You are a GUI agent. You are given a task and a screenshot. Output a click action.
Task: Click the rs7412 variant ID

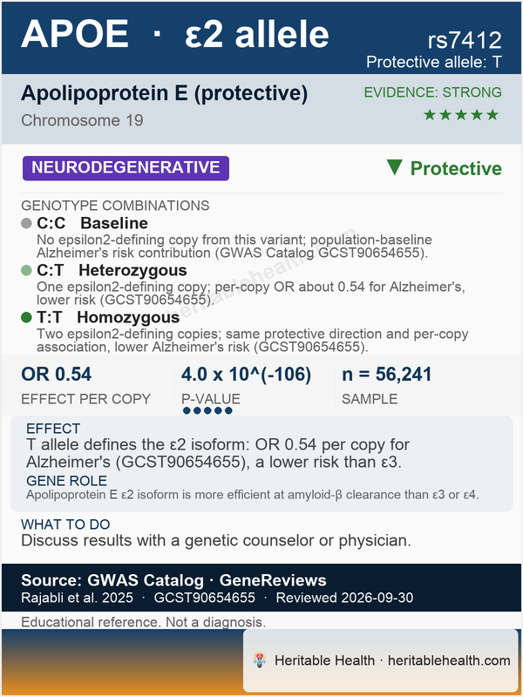pyautogui.click(x=465, y=40)
